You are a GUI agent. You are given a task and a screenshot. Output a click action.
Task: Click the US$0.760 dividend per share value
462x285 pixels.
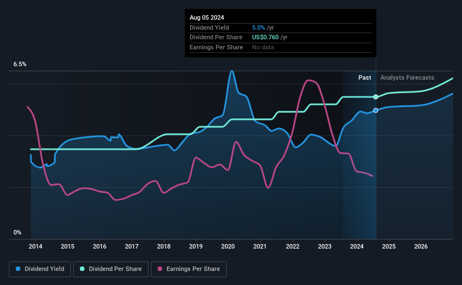[265, 38]
